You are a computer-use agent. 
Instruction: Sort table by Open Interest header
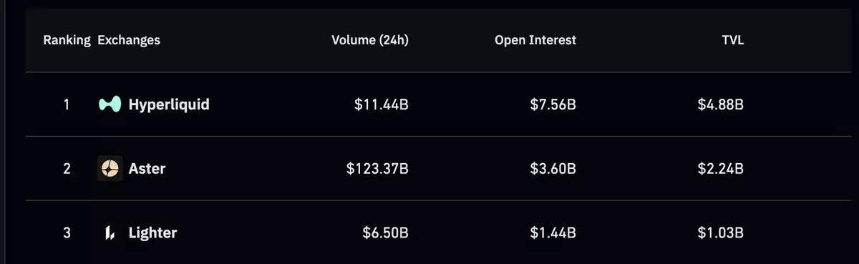pos(535,40)
